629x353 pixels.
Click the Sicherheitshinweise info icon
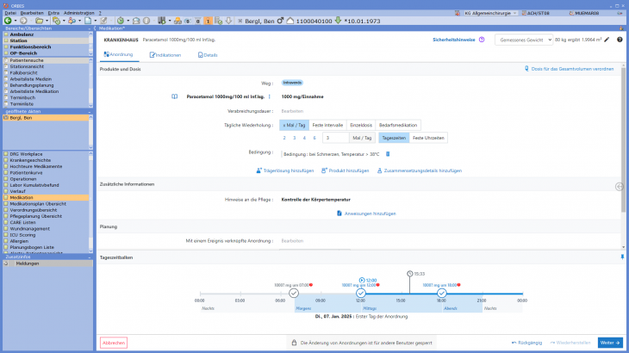coord(481,40)
